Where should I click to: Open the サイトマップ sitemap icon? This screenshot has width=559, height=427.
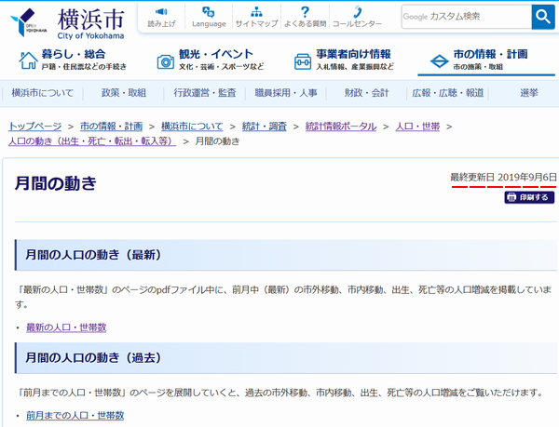pos(256,12)
